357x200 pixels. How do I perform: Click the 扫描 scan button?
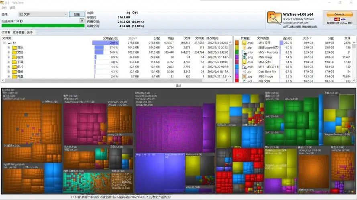76,14
